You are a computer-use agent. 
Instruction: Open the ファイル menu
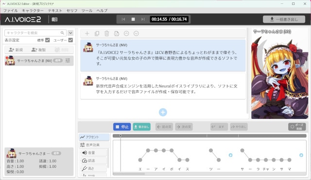11,11
